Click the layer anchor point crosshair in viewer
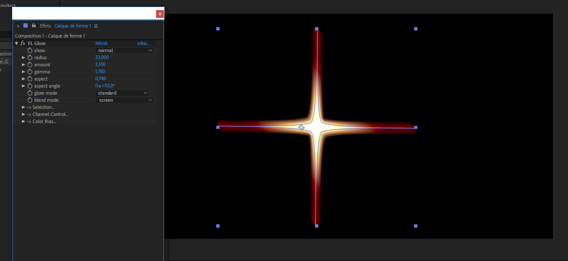 pyautogui.click(x=301, y=128)
